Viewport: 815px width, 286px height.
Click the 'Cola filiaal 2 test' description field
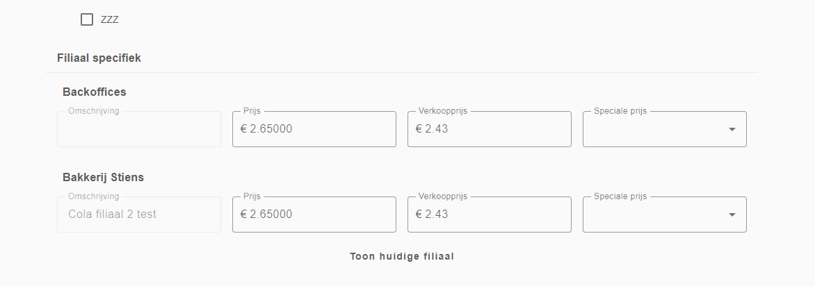(139, 214)
